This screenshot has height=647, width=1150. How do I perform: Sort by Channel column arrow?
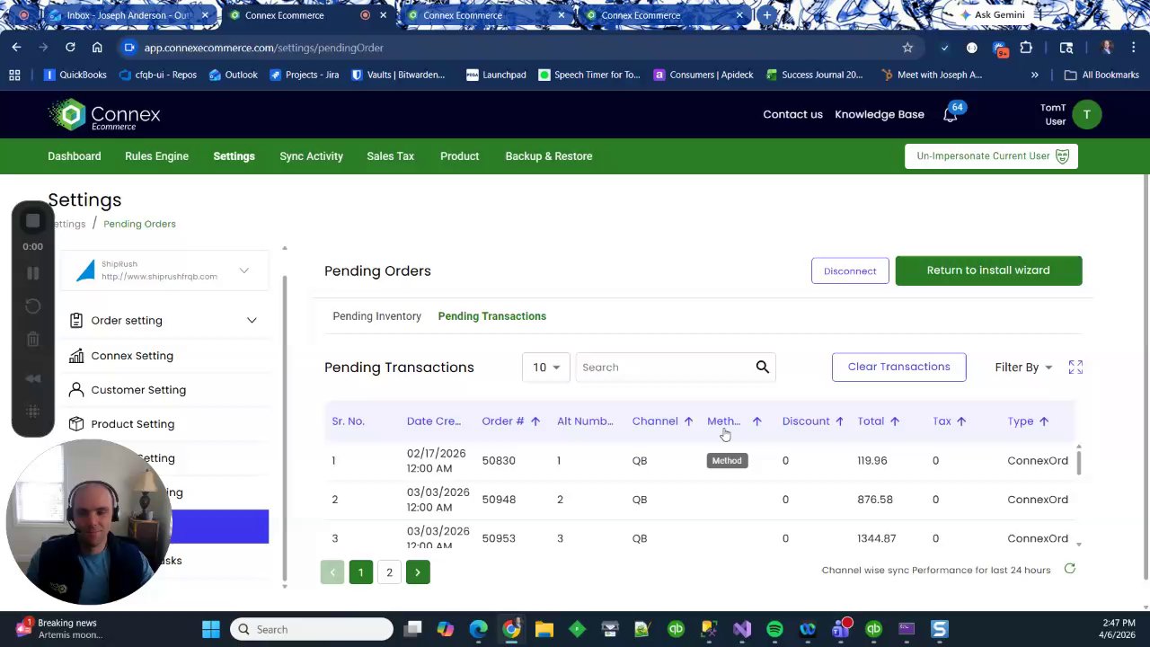click(688, 421)
